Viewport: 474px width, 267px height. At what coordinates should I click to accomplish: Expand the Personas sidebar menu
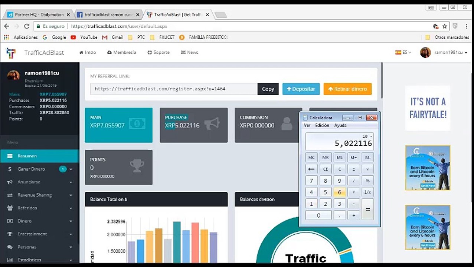(x=40, y=247)
